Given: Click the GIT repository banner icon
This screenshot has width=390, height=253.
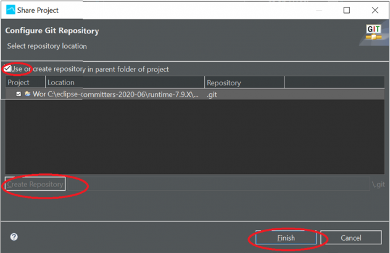Looking at the screenshot, I should click(x=373, y=33).
